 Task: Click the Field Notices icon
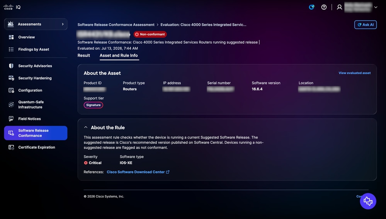click(11, 119)
